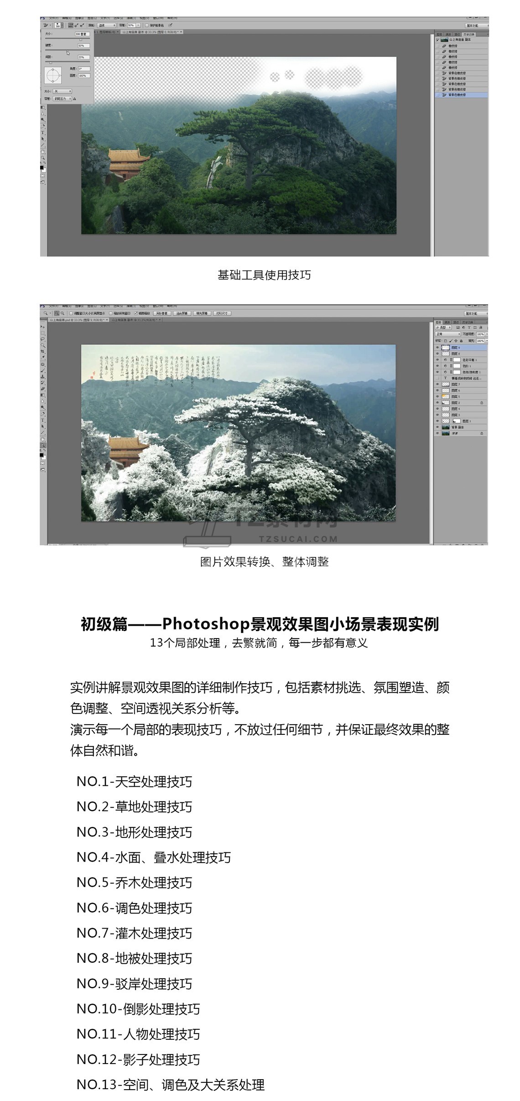Select the Brush tool in lower toolbox

point(43,370)
